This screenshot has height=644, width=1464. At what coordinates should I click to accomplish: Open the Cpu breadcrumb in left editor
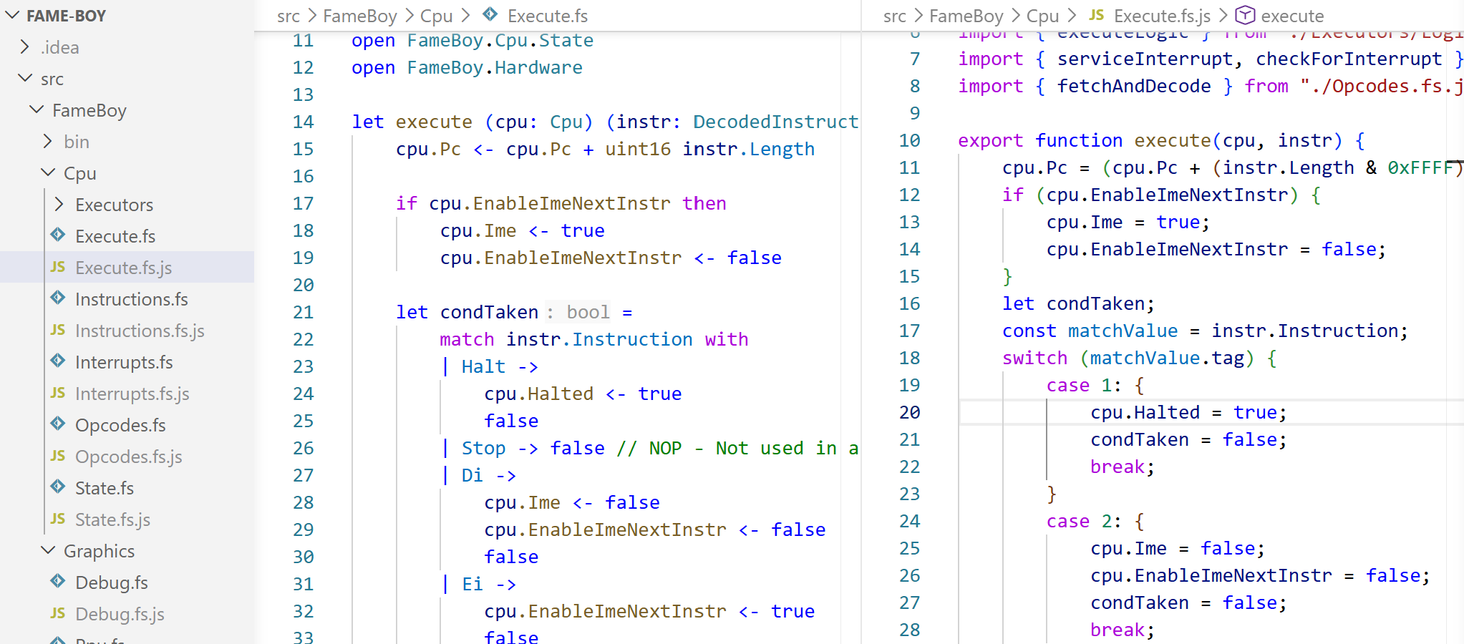437,15
